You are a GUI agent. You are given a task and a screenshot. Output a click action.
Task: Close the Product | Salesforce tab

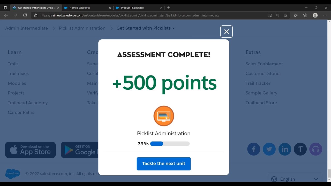click(x=162, y=8)
